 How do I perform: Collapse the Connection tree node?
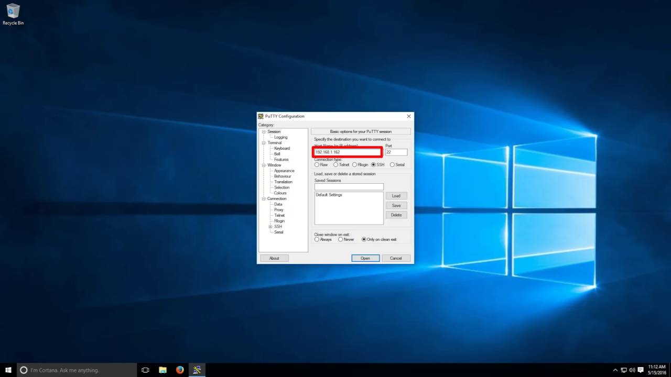point(263,199)
